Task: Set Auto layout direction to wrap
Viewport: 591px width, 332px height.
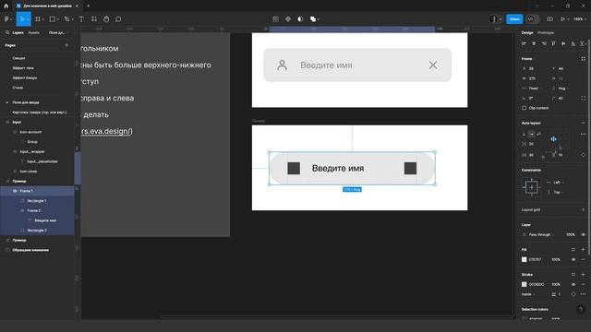Action: (x=538, y=134)
